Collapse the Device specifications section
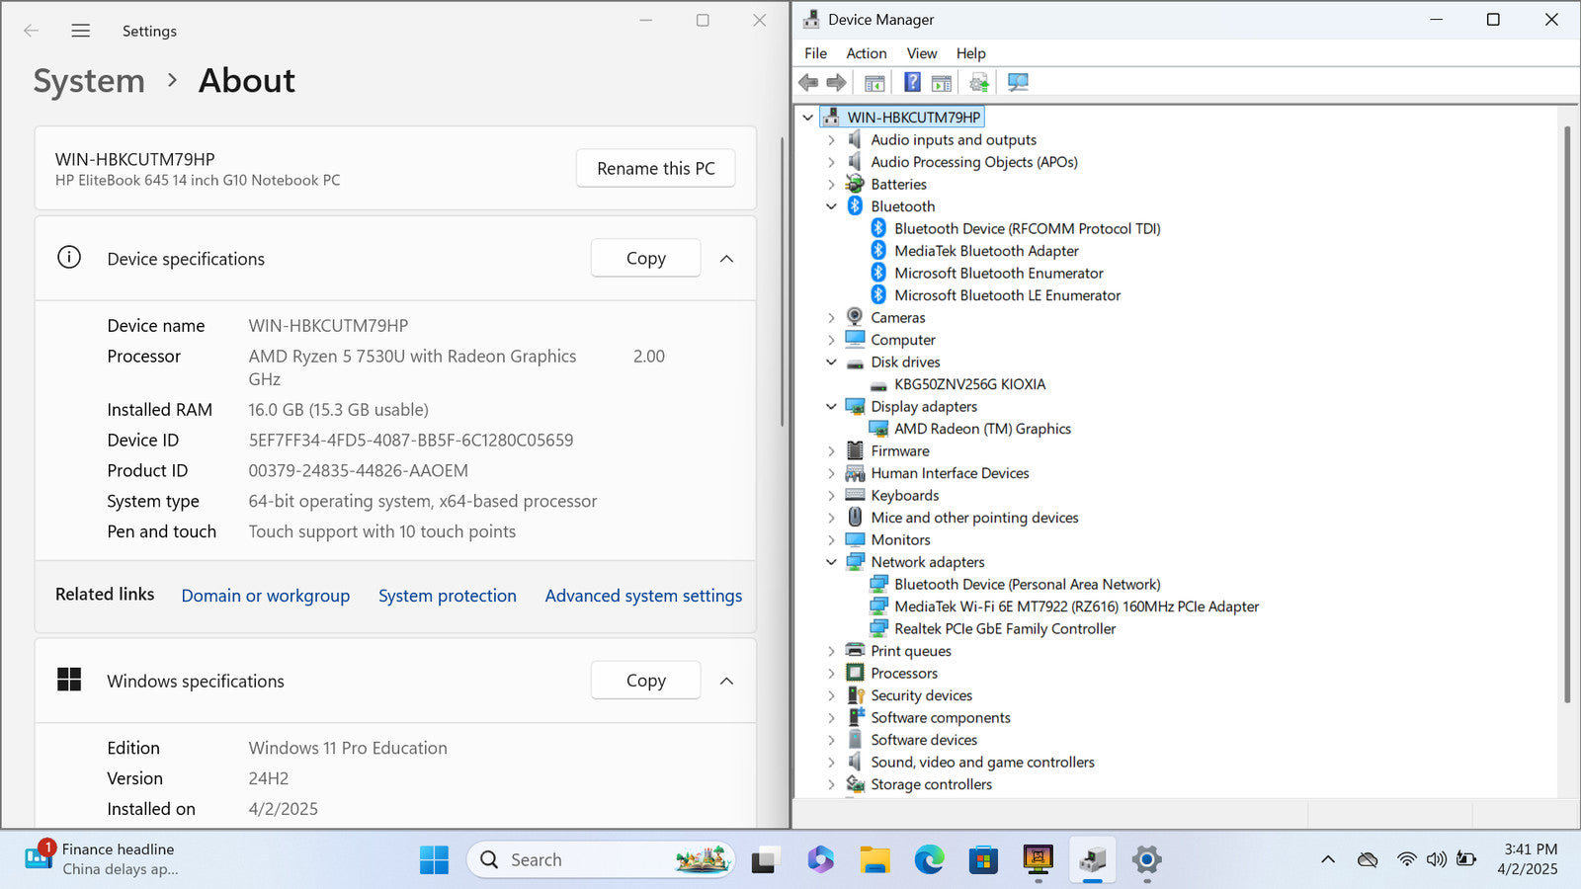 (x=726, y=259)
